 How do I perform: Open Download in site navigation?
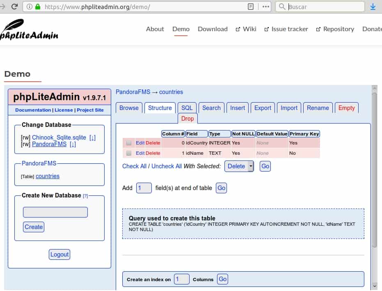[x=213, y=29]
